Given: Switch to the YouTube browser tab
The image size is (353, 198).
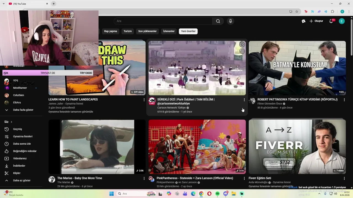Looking at the screenshot, I should (x=28, y=4).
